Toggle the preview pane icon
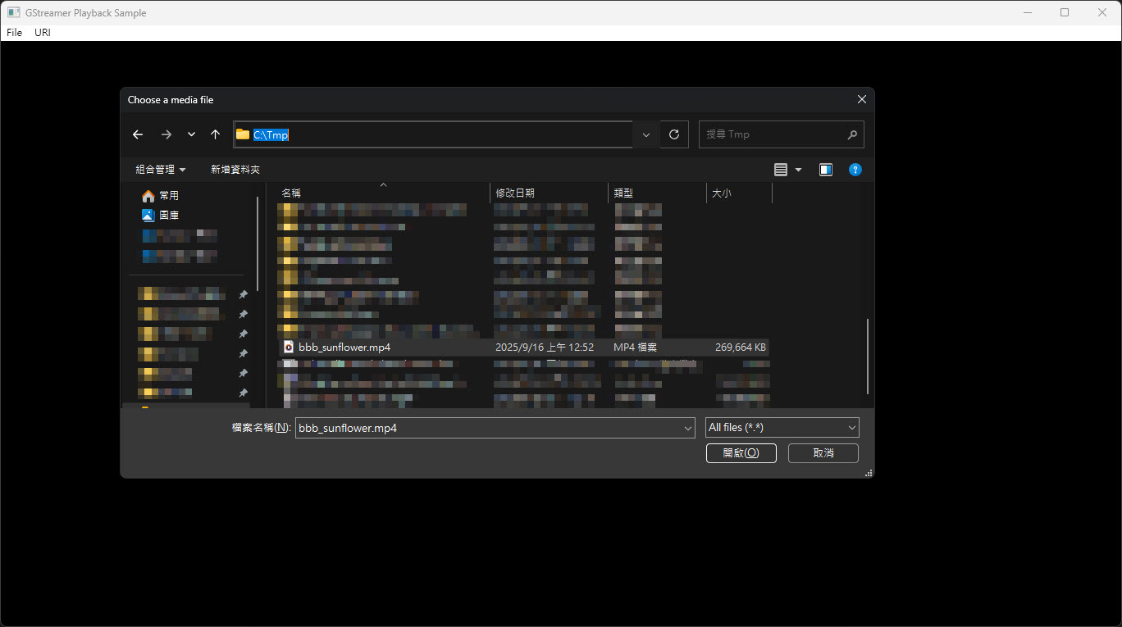The image size is (1122, 627). tap(826, 170)
